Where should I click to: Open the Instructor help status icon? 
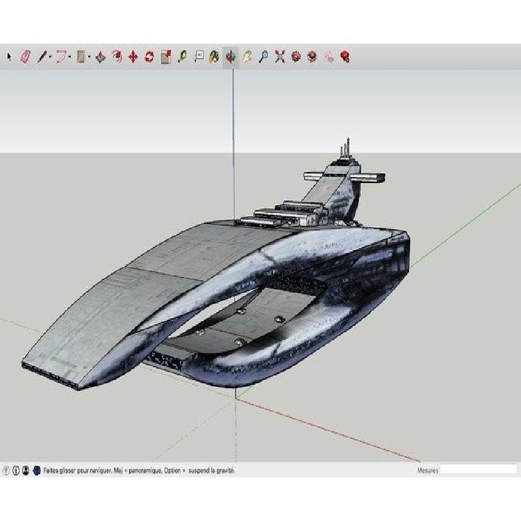(36, 470)
